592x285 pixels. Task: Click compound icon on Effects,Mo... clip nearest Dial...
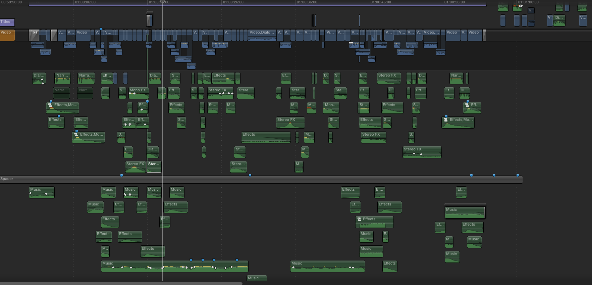[x=50, y=105]
